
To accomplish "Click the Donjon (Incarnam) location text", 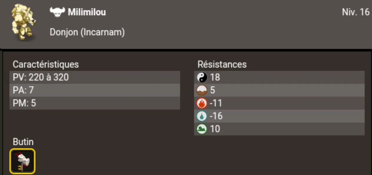I will [87, 32].
